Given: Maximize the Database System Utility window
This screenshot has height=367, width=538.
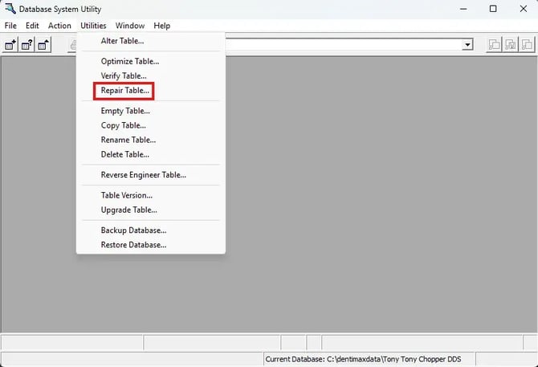Looking at the screenshot, I should point(492,9).
